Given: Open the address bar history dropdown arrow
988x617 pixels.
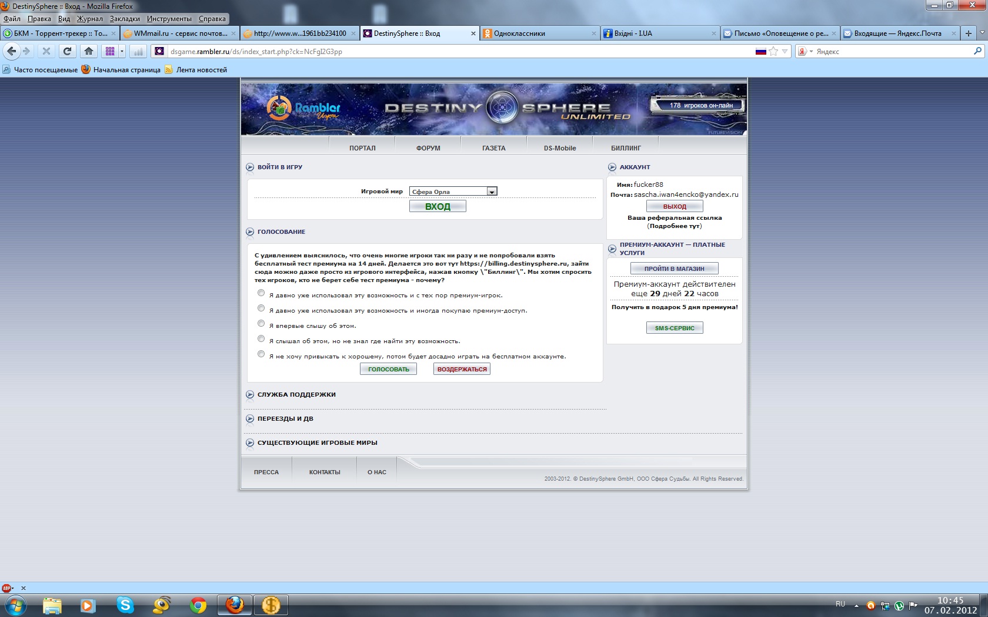Looking at the screenshot, I should pyautogui.click(x=785, y=51).
